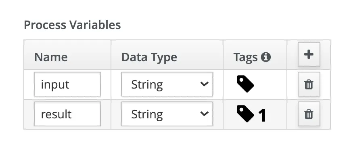Image resolution: width=347 pixels, height=157 pixels.
Task: Click the Tags column header label
Action: [x=245, y=57]
